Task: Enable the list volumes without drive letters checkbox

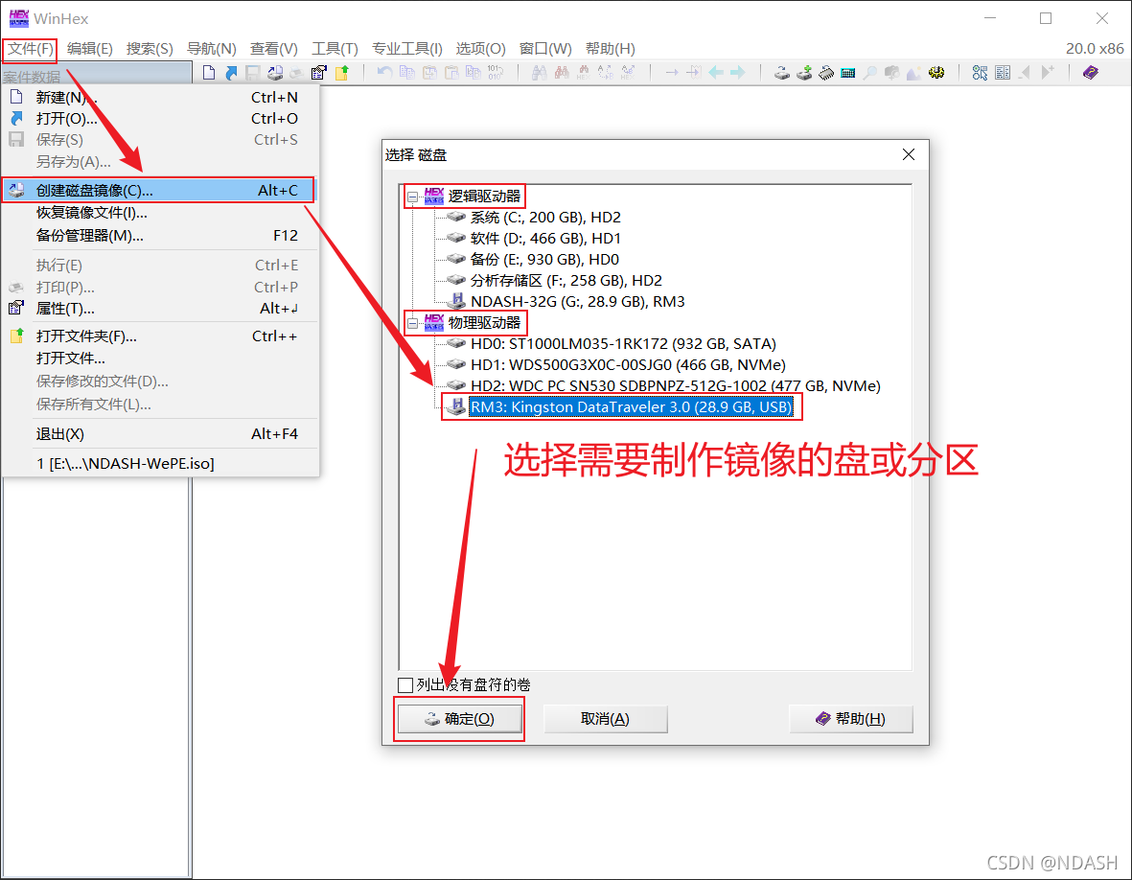Action: (x=405, y=684)
